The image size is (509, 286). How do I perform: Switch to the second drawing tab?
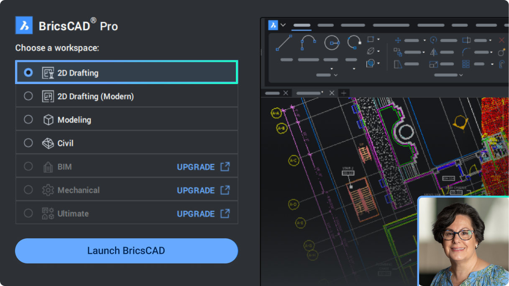point(309,93)
